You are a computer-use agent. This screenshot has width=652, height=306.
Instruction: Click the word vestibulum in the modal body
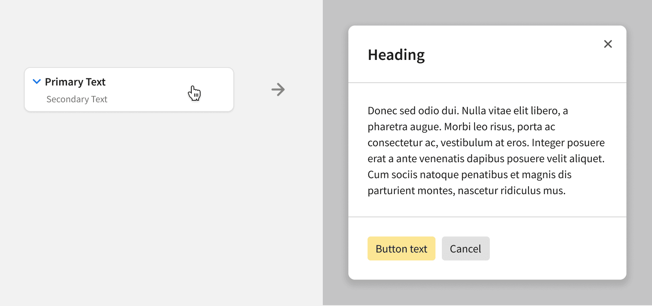coord(466,143)
